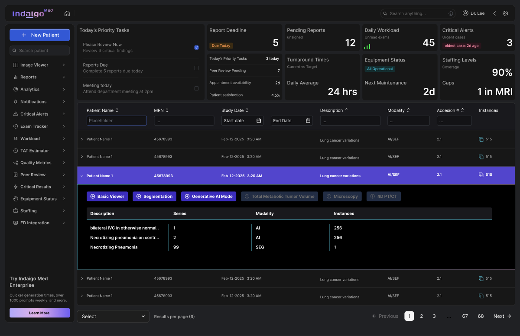Sort by Accesion # column
520x336 pixels.
pos(462,110)
